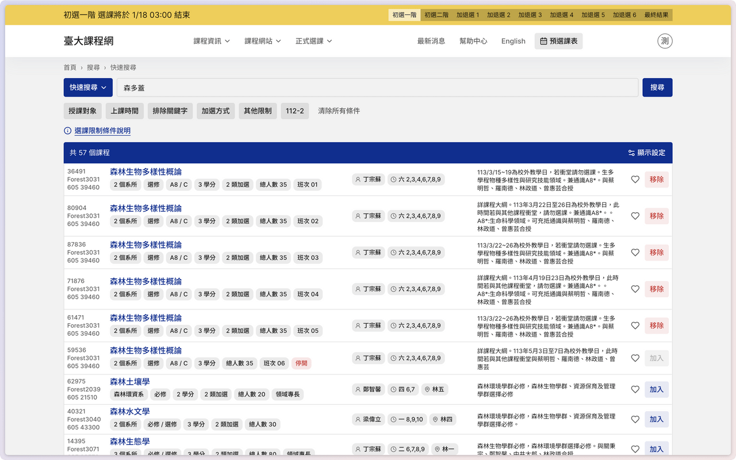
Task: Click instructor chip 鄭智馨
Action: [368, 389]
